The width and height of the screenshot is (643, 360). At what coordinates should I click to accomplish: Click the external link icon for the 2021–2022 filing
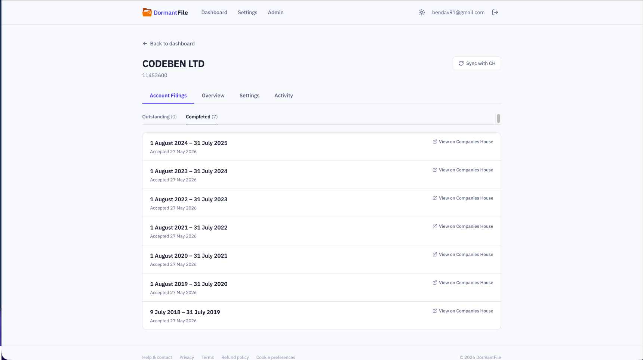[x=435, y=226]
